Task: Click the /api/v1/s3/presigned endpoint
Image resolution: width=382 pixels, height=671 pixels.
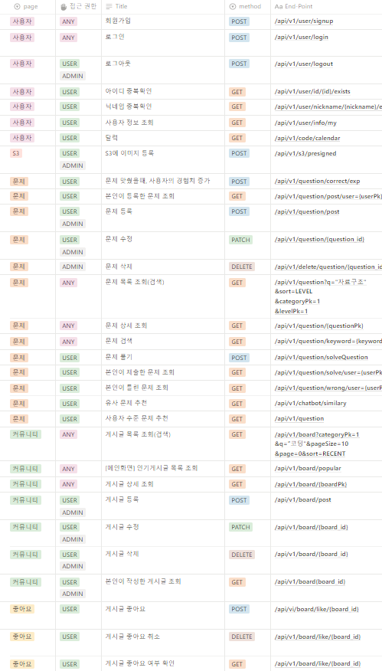Action: click(305, 154)
